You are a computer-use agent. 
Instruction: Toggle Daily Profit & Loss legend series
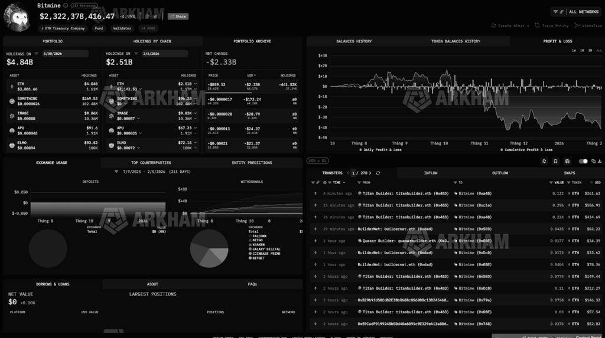tap(380, 150)
